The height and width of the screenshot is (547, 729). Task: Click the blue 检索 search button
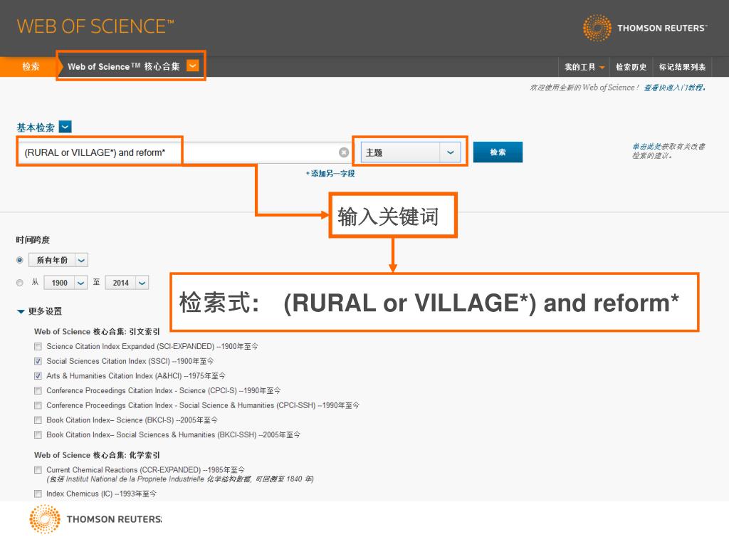pos(498,152)
